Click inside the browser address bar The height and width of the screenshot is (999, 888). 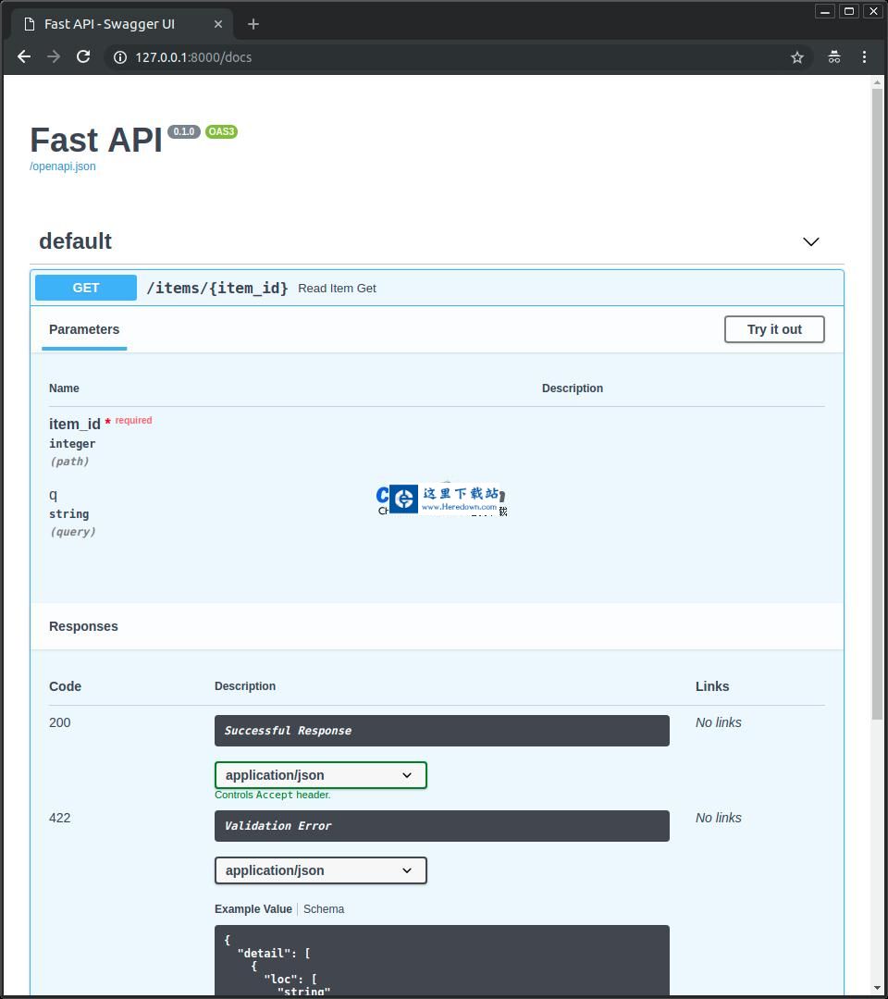(370, 56)
